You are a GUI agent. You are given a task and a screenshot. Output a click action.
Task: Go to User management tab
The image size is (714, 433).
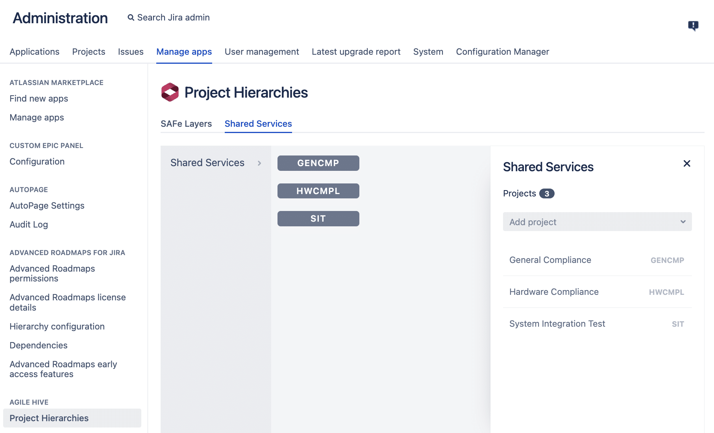click(262, 52)
